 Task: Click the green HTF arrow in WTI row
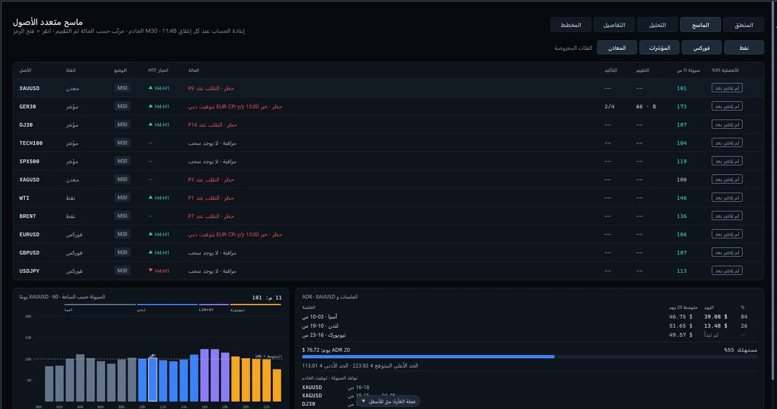click(151, 197)
